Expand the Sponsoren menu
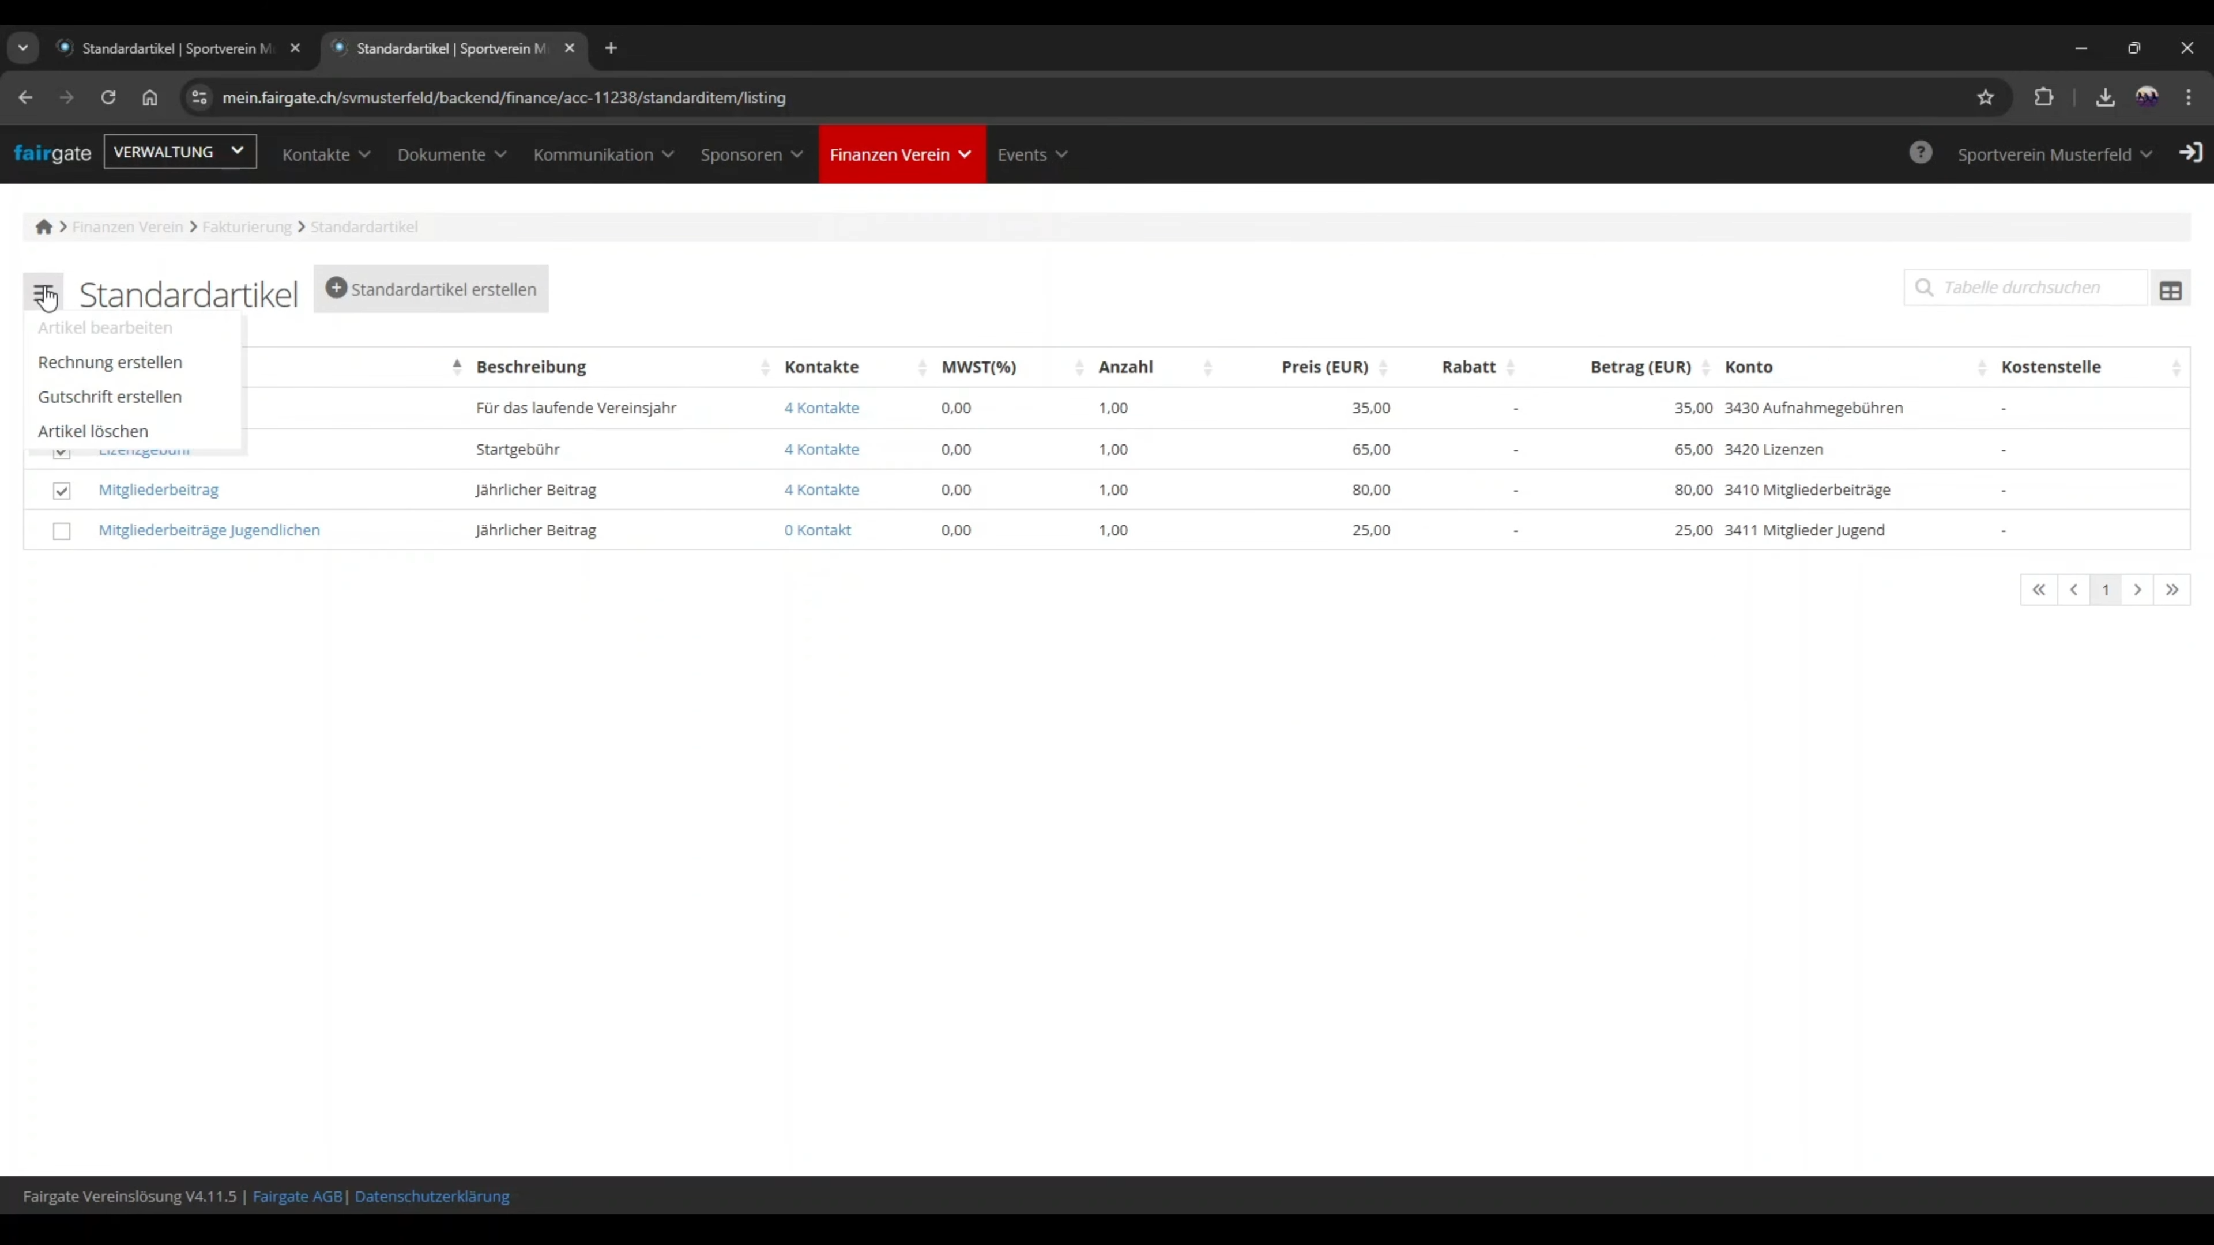Viewport: 2214px width, 1245px height. pyautogui.click(x=751, y=154)
